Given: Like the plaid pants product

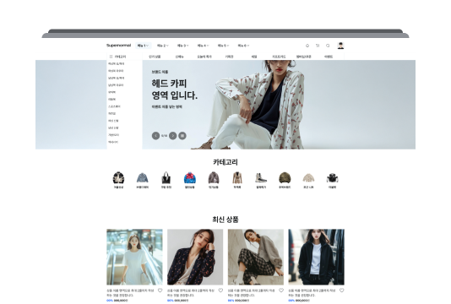Looking at the screenshot, I should click(x=281, y=290).
